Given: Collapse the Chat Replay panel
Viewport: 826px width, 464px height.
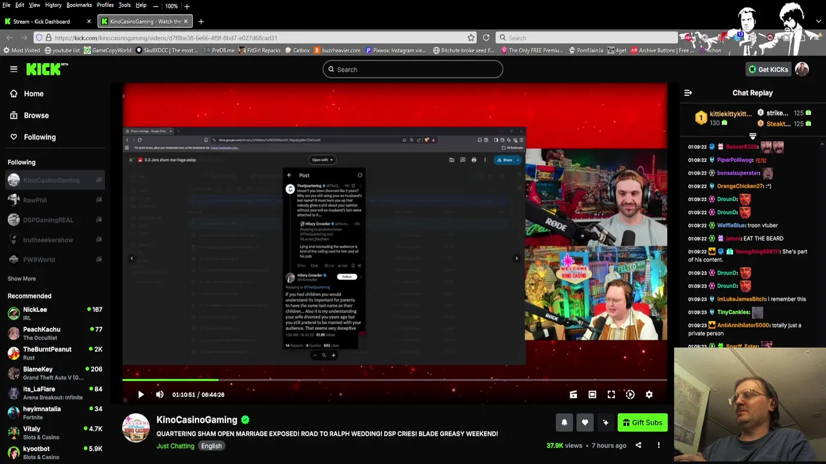Looking at the screenshot, I should point(688,93).
